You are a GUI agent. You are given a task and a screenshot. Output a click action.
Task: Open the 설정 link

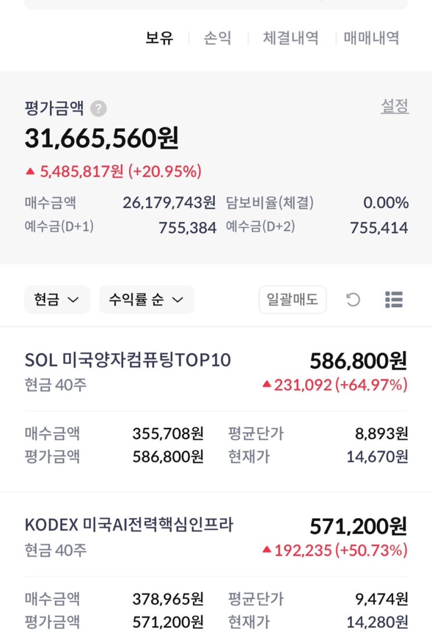pyautogui.click(x=395, y=106)
